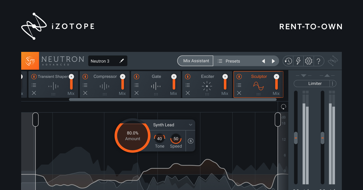Open the Limiter three-dot options menu
The width and height of the screenshot is (363, 190).
[x=333, y=84]
